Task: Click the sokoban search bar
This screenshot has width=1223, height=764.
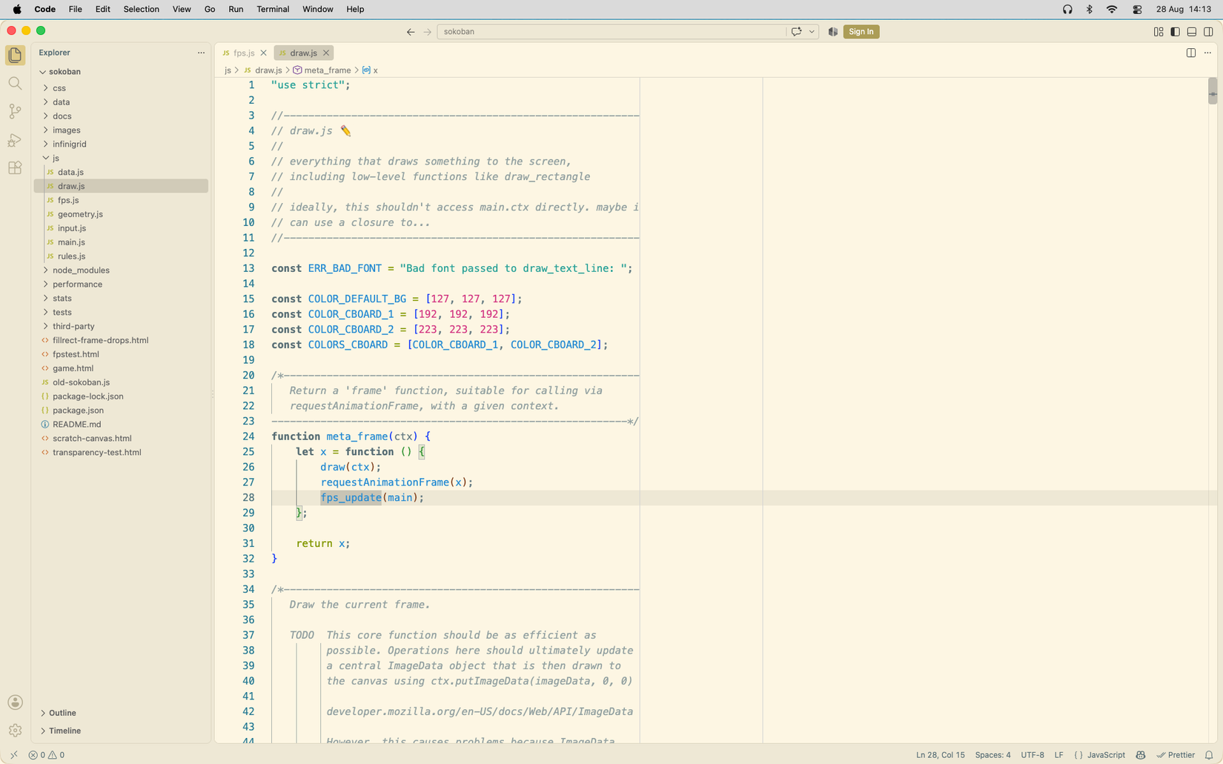Action: (611, 32)
